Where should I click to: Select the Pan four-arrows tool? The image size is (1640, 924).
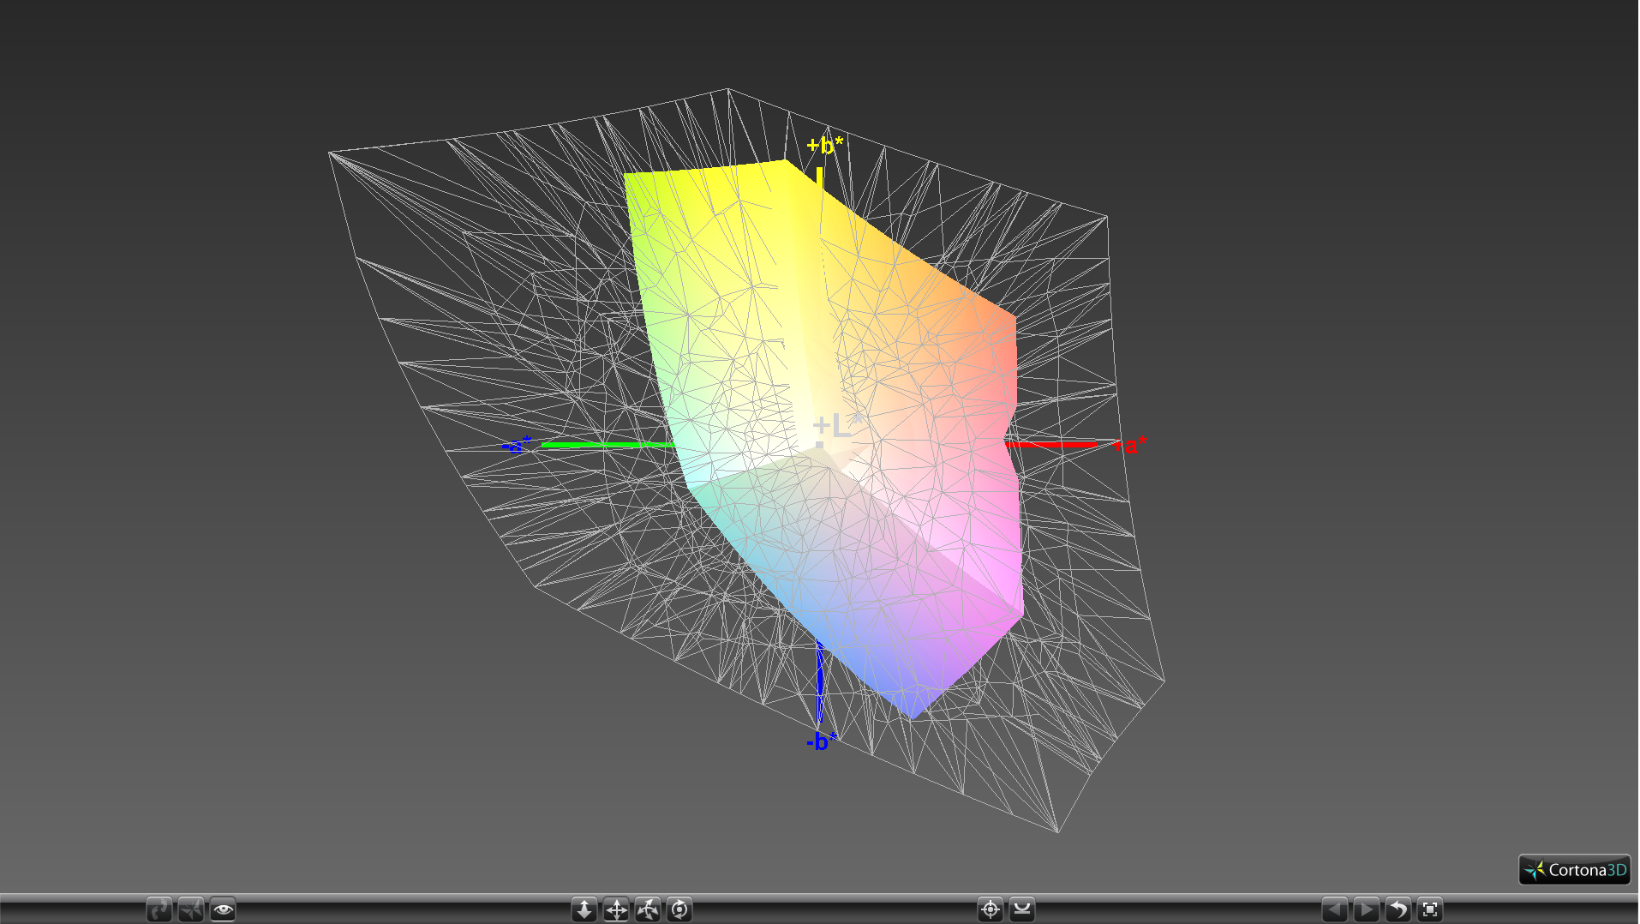coord(616,909)
